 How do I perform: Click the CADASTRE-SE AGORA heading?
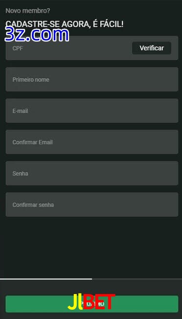(x=65, y=24)
